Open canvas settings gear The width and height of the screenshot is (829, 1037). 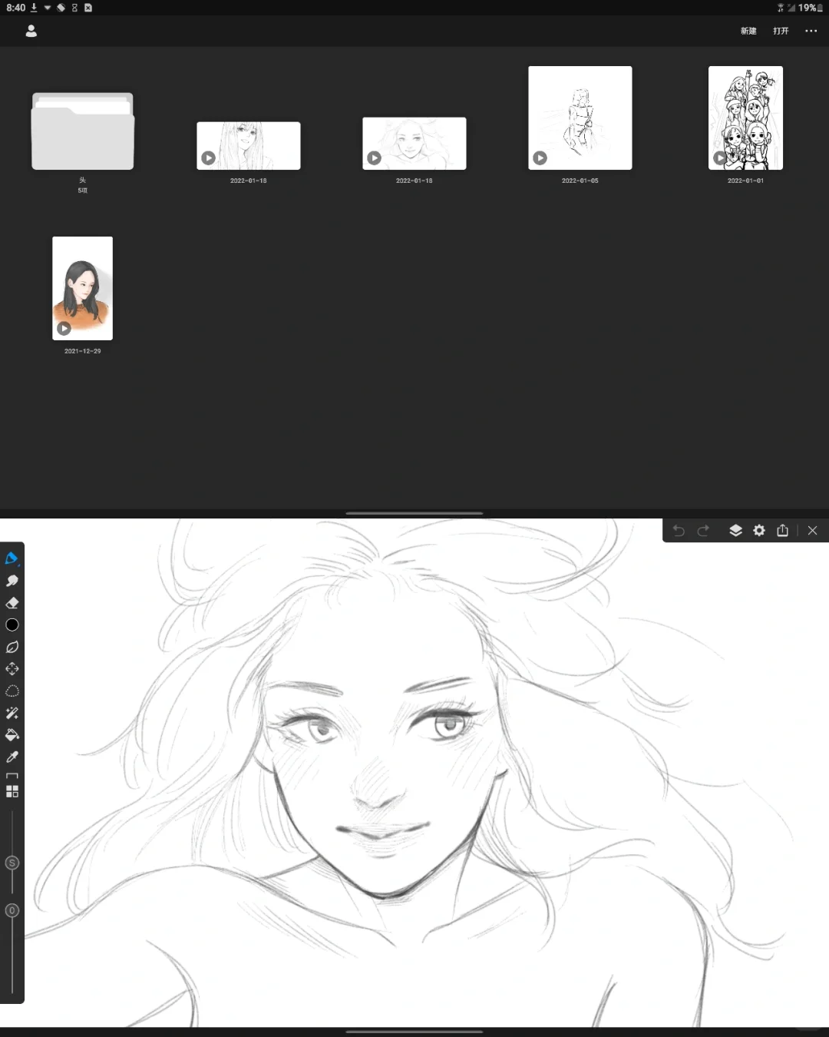click(759, 530)
